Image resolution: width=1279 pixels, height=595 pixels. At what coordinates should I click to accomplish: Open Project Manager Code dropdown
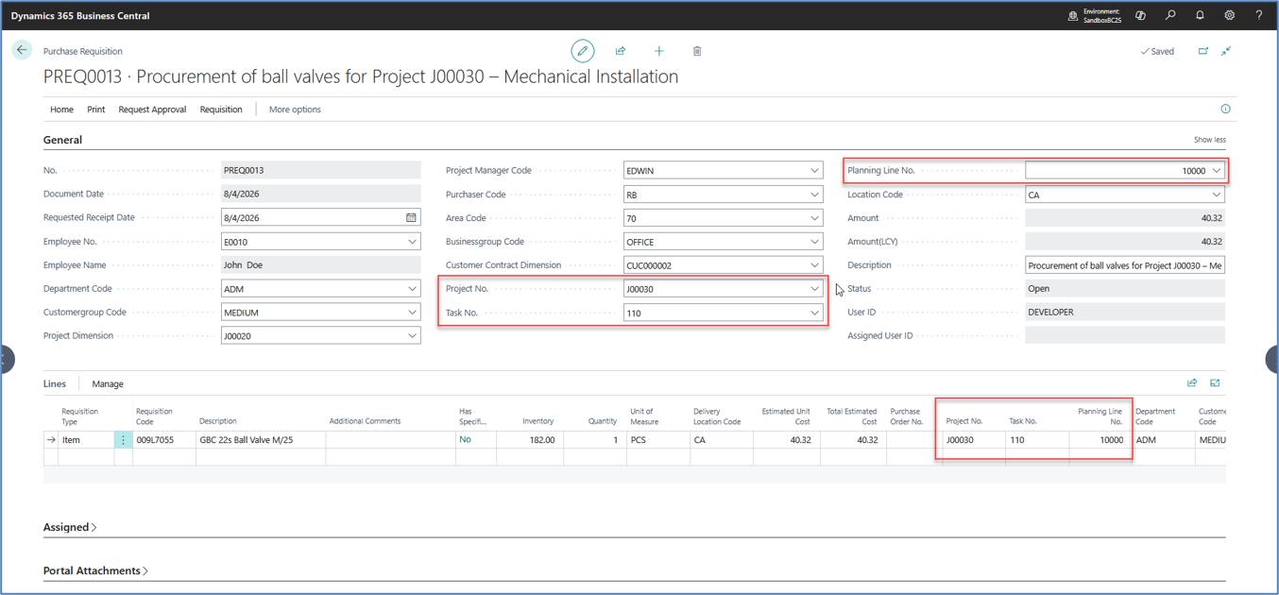[814, 171]
